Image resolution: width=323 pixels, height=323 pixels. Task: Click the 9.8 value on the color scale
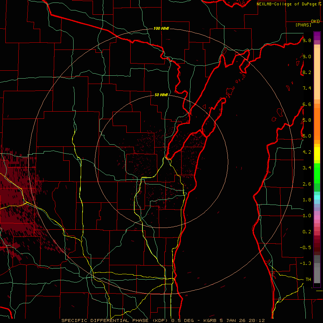click(307, 40)
